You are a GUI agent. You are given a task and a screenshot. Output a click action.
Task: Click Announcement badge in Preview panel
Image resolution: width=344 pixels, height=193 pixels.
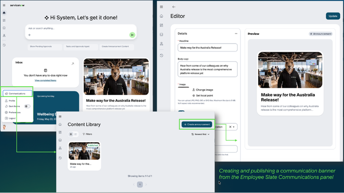(321, 34)
